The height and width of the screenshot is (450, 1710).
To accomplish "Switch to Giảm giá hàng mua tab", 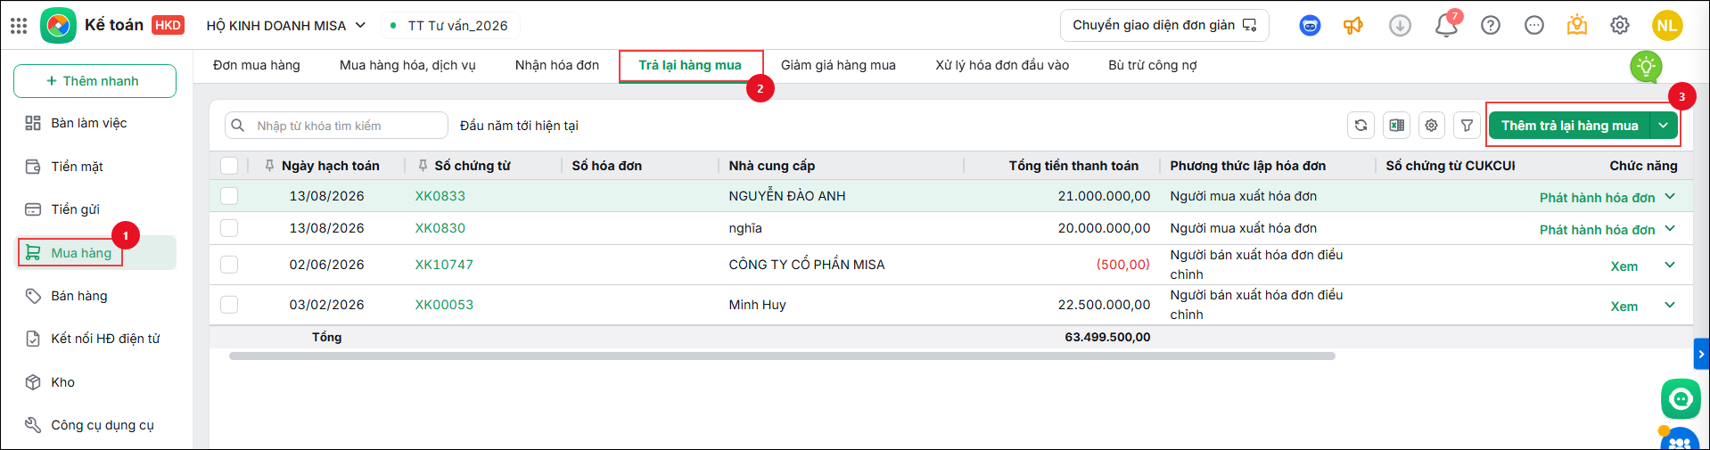I will coord(838,65).
